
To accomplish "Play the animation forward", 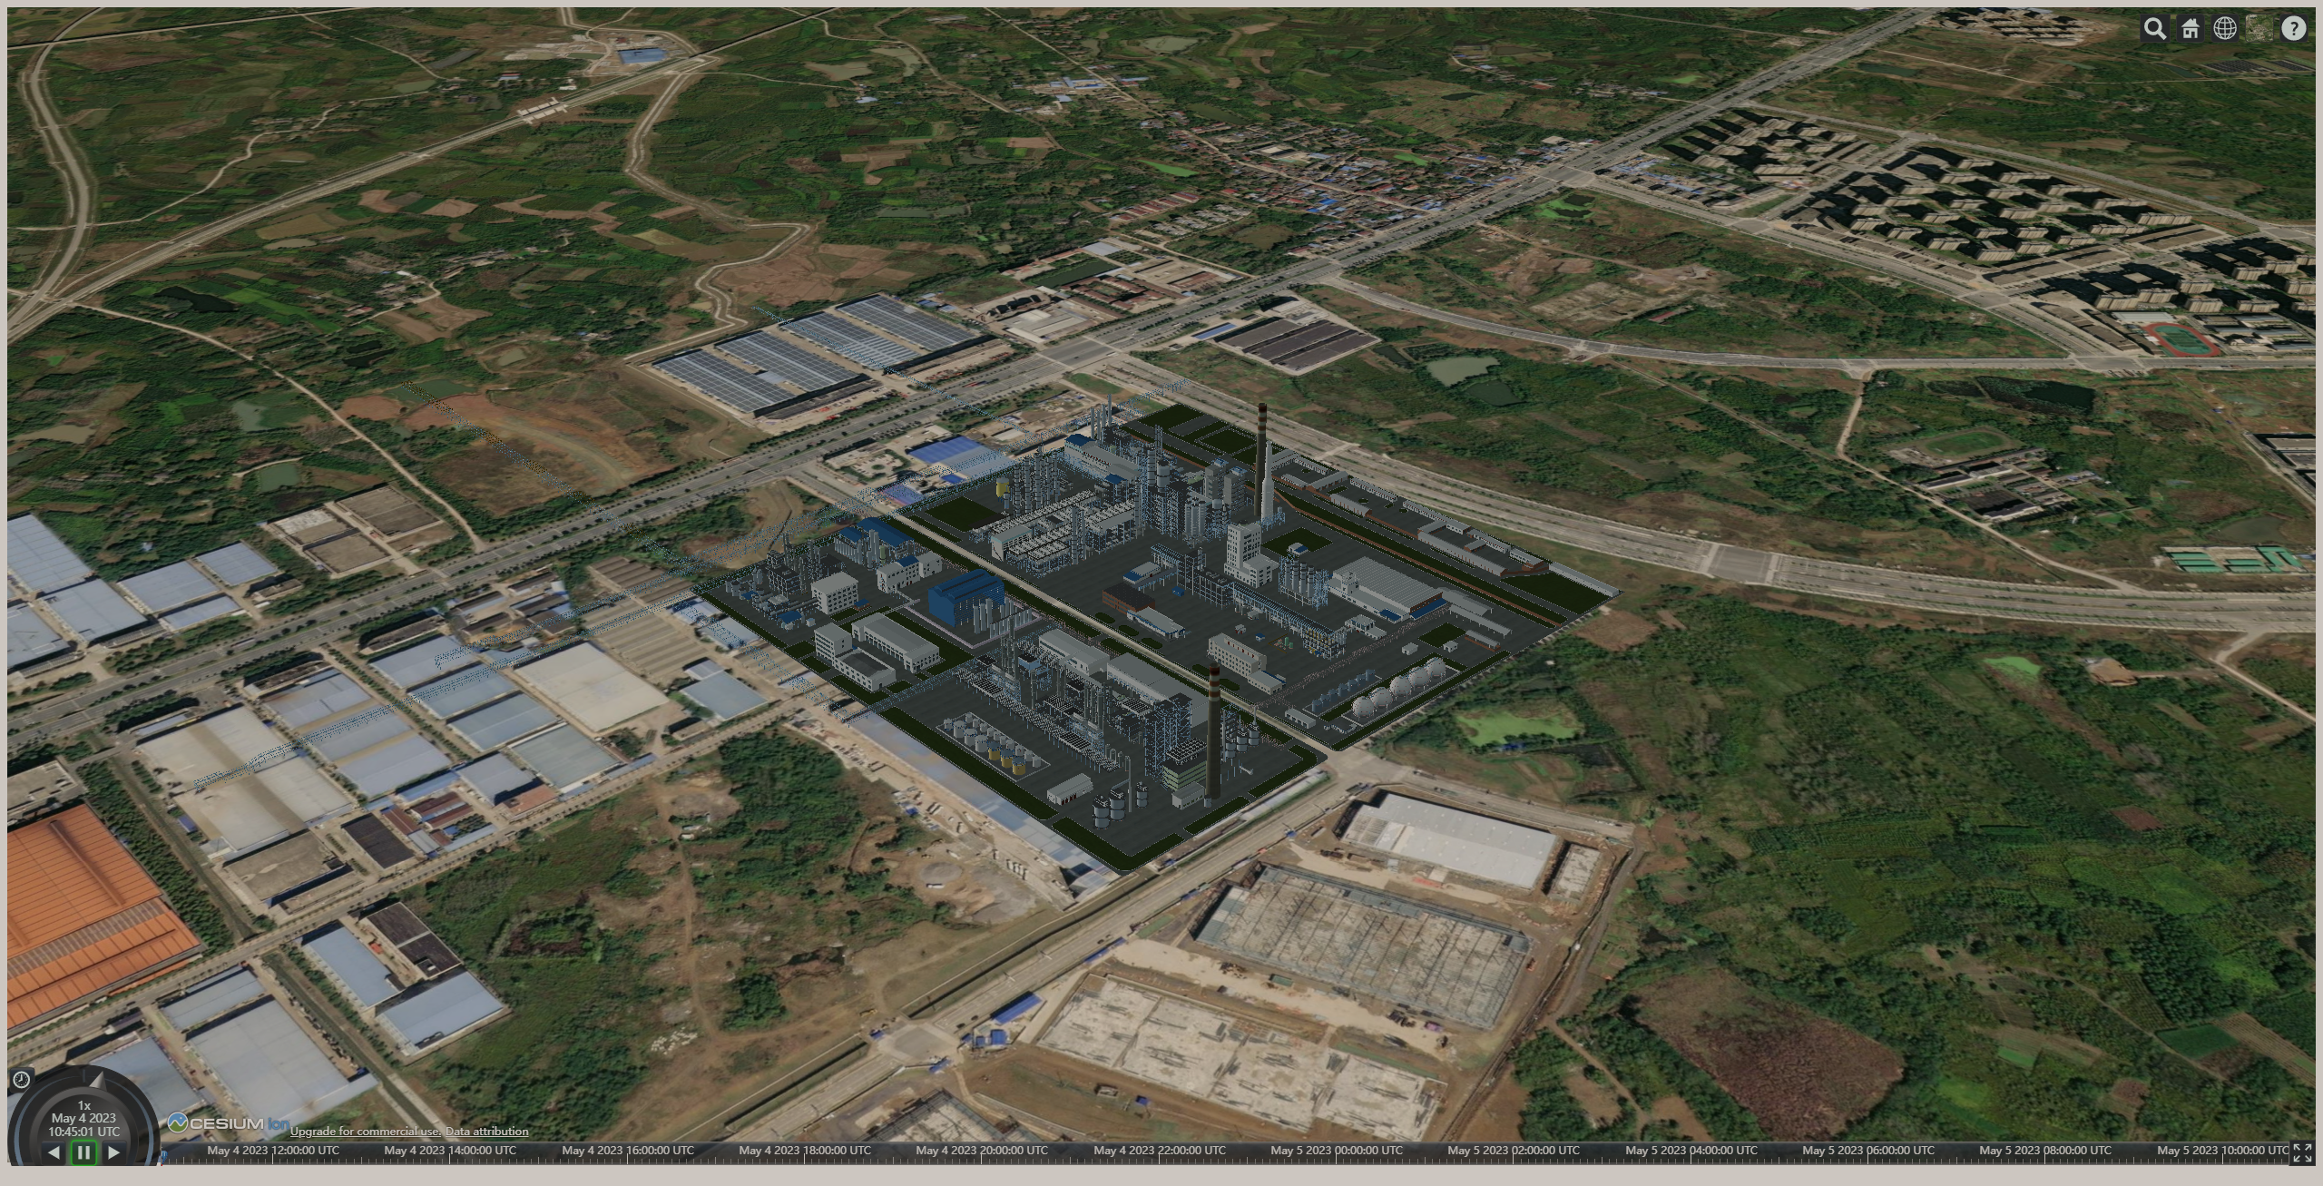I will 113,1152.
